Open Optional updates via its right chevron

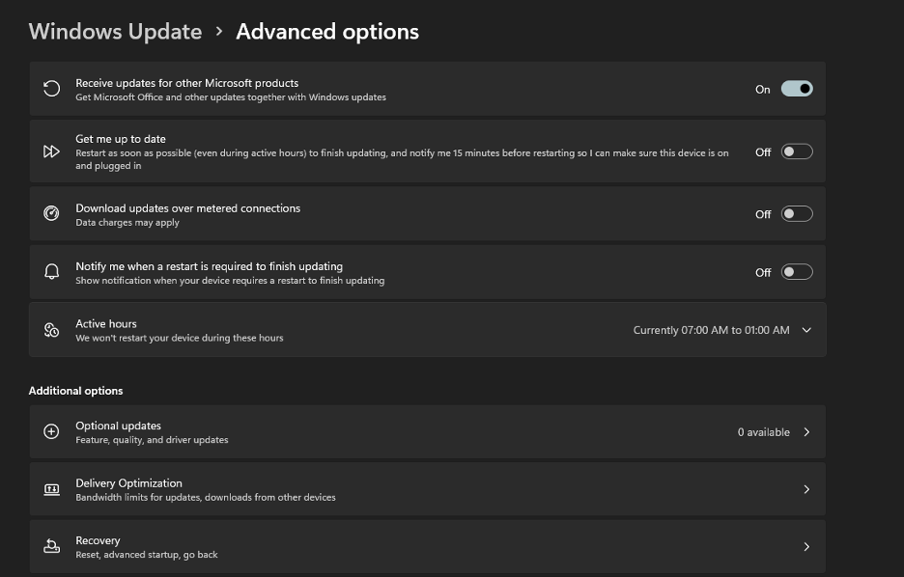coord(806,432)
